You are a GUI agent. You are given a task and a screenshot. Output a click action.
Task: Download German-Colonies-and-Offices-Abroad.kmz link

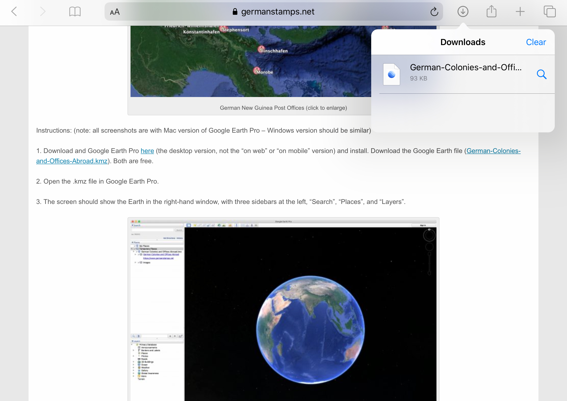(493, 151)
